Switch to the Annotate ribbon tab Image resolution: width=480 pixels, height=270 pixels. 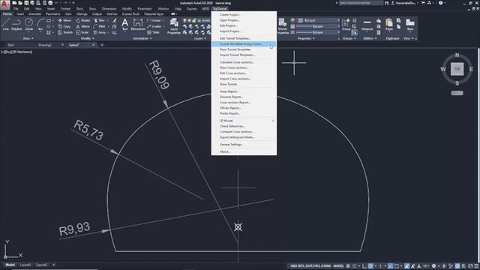point(35,14)
